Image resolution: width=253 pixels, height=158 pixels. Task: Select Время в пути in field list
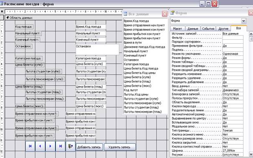pyautogui.click(x=133, y=43)
